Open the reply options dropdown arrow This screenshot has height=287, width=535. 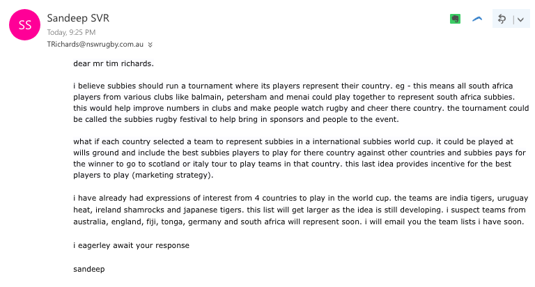[519, 20]
